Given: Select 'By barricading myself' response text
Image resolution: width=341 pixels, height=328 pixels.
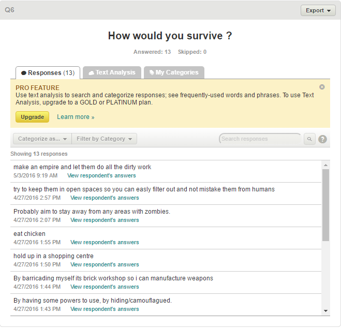Looking at the screenshot, I should (x=113, y=278).
